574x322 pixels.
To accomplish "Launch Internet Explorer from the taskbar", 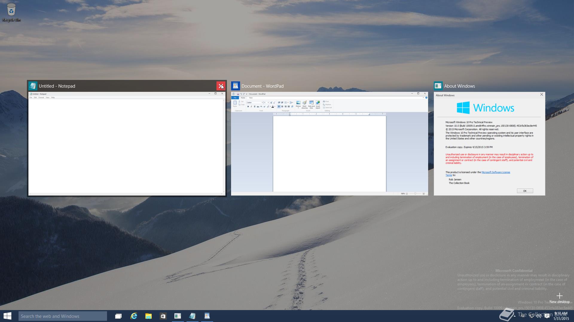I will point(134,316).
